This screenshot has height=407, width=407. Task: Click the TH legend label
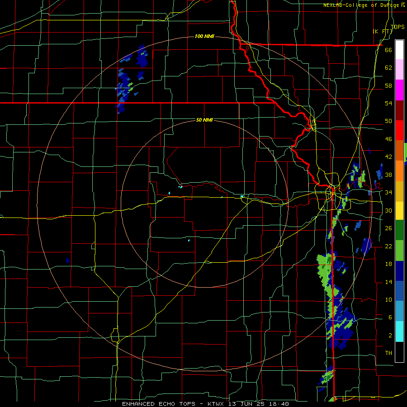pos(388,353)
